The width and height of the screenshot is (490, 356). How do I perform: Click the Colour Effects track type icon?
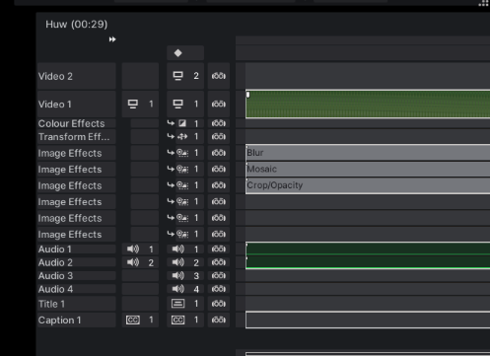pyautogui.click(x=182, y=123)
